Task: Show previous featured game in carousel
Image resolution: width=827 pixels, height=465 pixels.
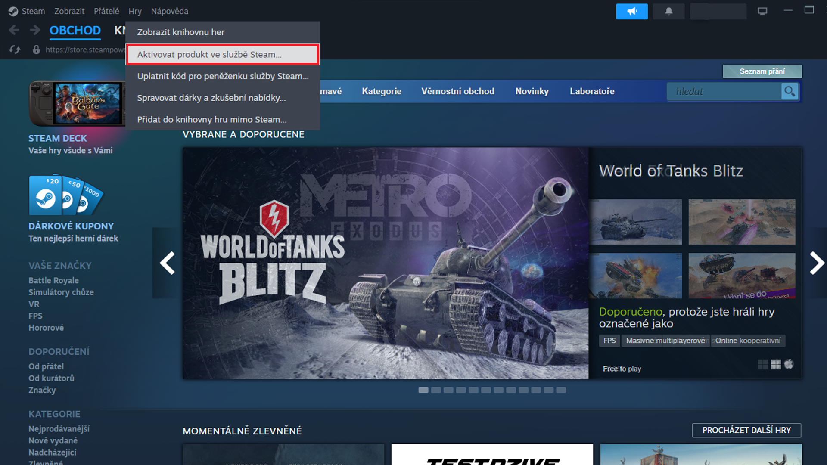Action: click(x=167, y=263)
